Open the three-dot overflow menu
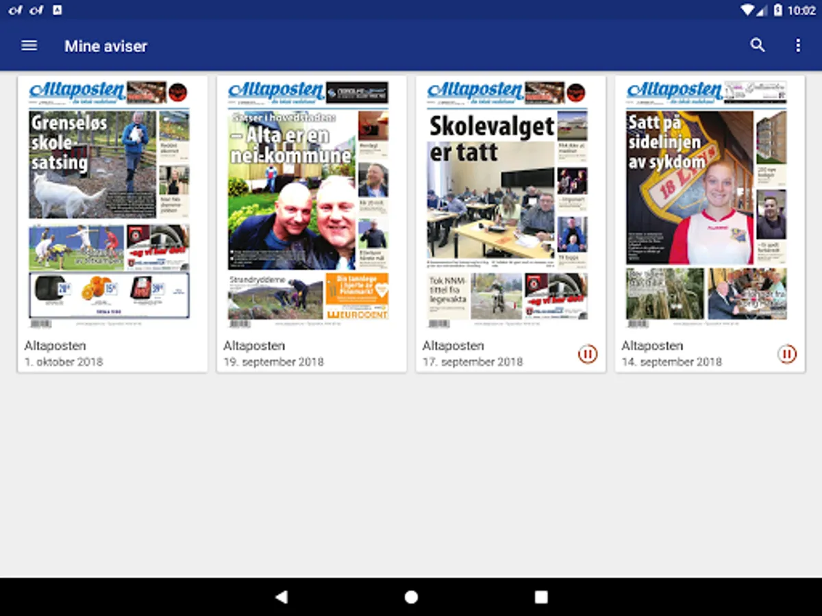This screenshot has width=822, height=616. (797, 45)
